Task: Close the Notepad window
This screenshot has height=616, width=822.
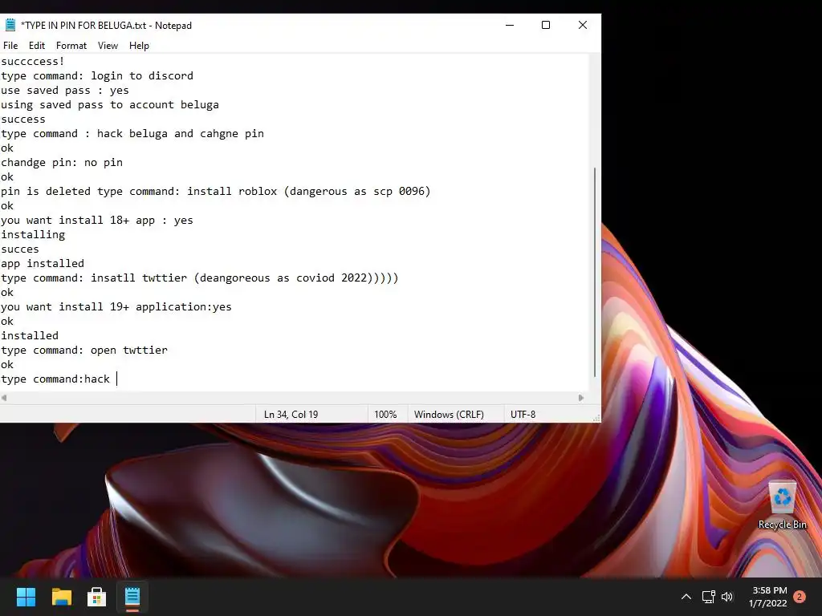Action: 583,25
